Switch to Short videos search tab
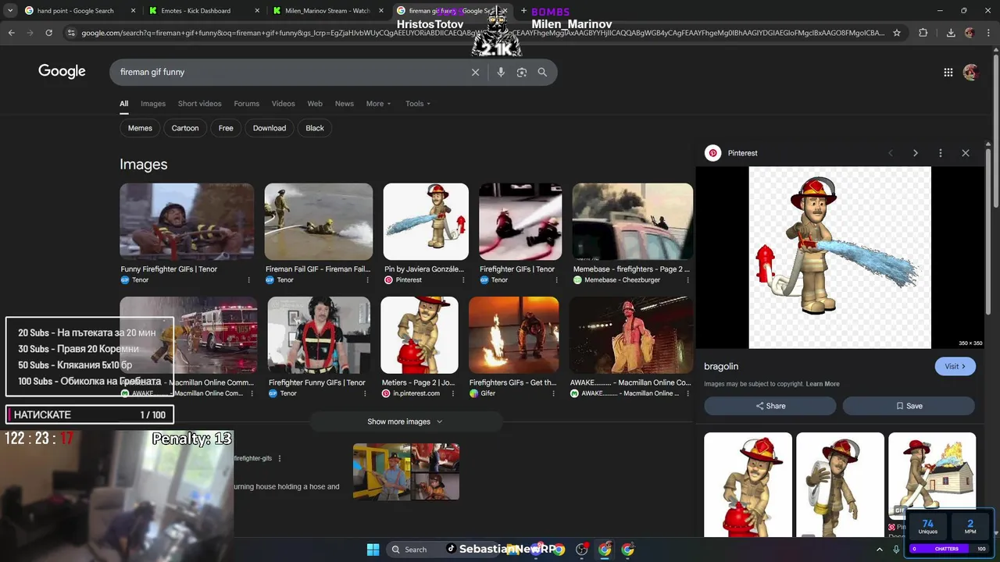 pos(199,104)
